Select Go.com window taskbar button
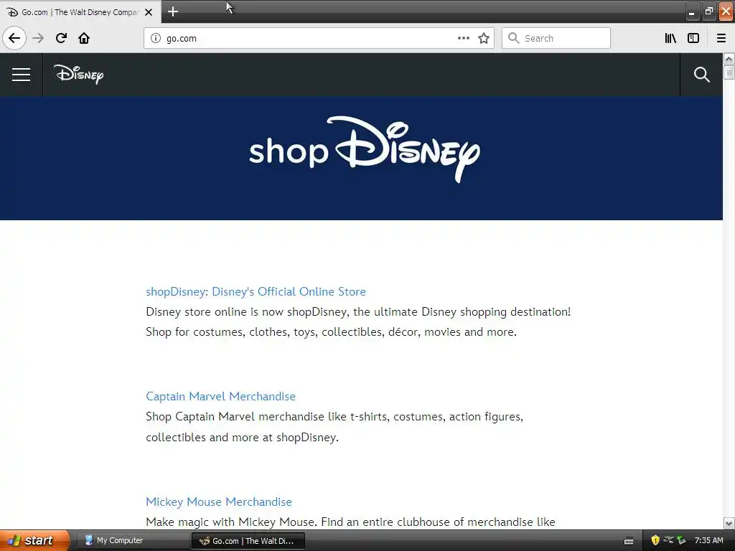Viewport: 735px width, 551px height. tap(248, 541)
